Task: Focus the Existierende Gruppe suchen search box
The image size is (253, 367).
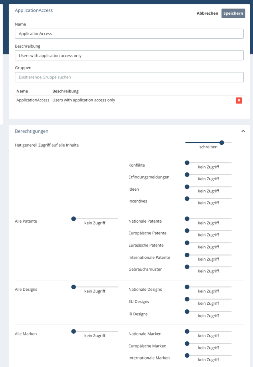Action: click(x=129, y=77)
